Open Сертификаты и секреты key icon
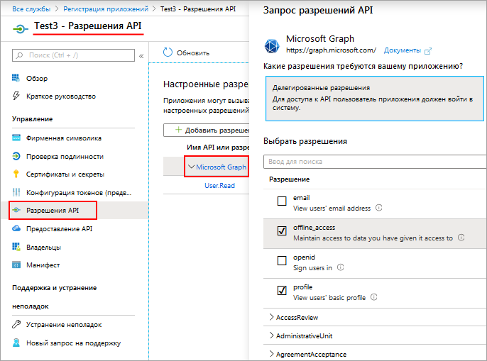Screen dimensions: 487x361 click(x=16, y=174)
